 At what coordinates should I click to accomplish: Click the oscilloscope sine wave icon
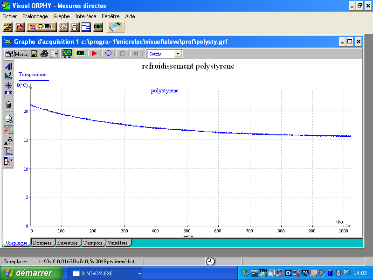67,53
